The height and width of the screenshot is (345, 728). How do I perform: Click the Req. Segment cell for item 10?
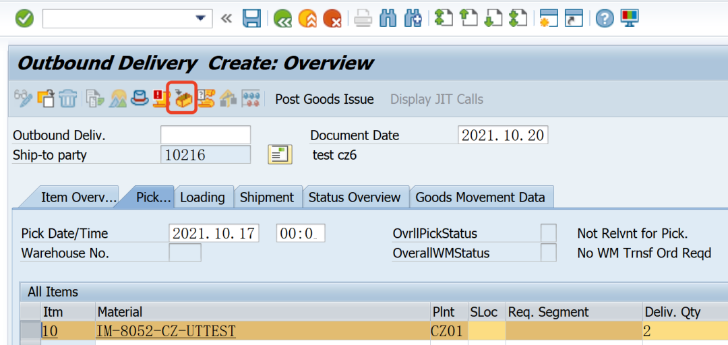574,331
